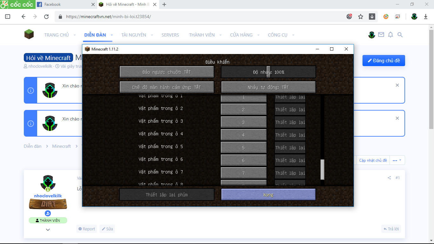Expand the DIỄN ĐÀN dropdown arrow
Screen dimensions: 434x244
pyautogui.click(x=112, y=35)
